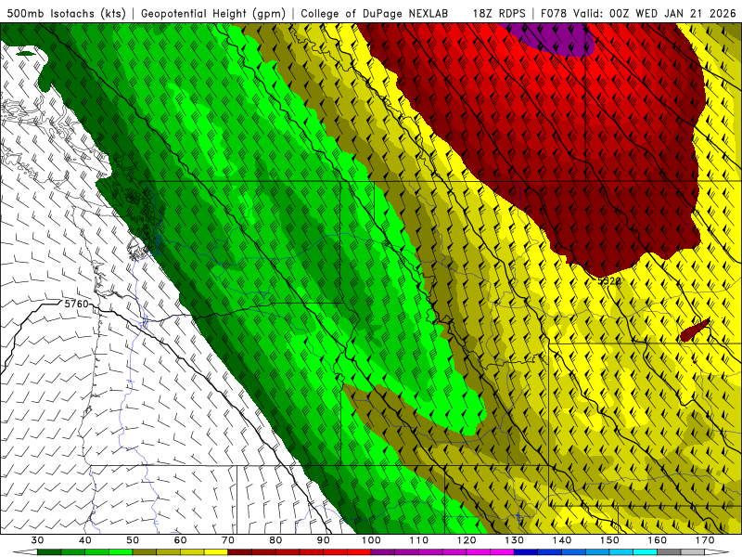The height and width of the screenshot is (557, 742).
Task: Click the 80 value on the color scale
Action: (275, 540)
